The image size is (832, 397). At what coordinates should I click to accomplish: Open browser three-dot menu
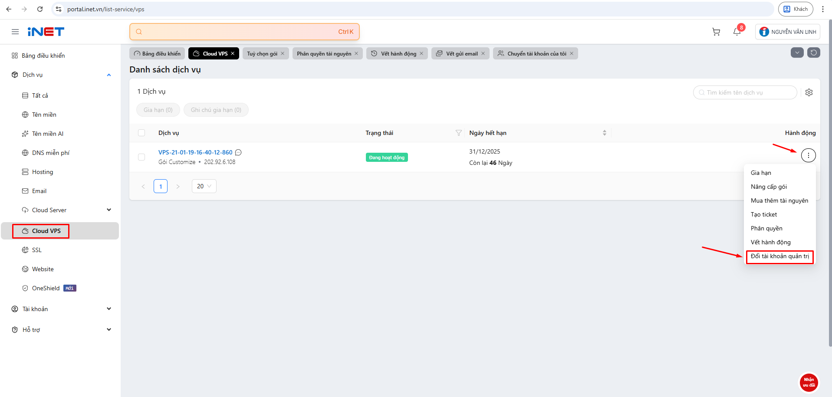point(823,9)
